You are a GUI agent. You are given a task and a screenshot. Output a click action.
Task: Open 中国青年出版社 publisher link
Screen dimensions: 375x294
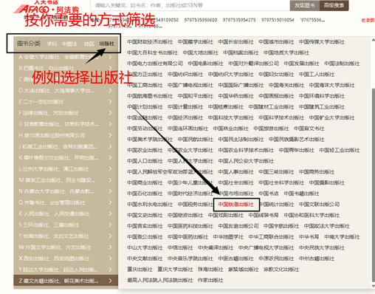point(297,150)
